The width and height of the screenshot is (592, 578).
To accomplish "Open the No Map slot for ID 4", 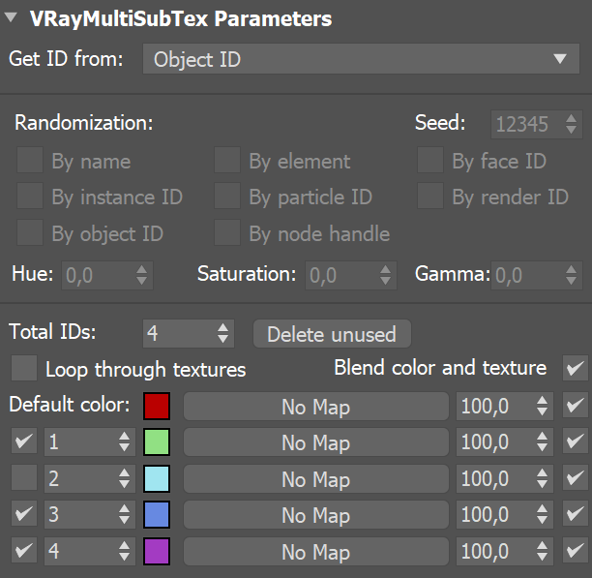I will pyautogui.click(x=315, y=552).
